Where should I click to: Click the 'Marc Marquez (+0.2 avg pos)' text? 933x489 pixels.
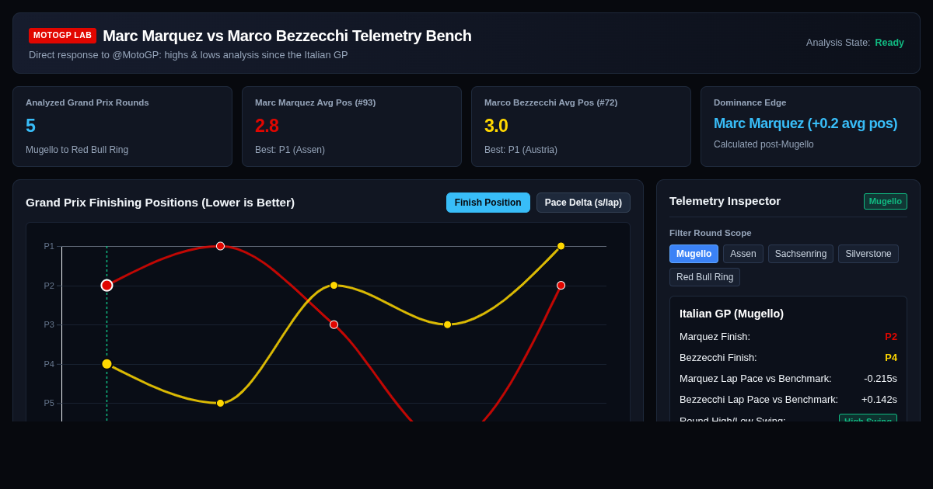(805, 123)
